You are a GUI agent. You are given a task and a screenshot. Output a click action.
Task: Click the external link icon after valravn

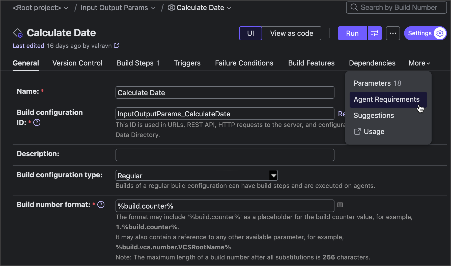point(116,45)
